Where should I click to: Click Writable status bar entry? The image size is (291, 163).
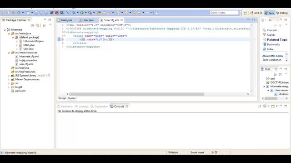[x=173, y=153]
